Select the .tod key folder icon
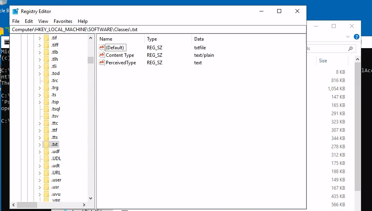372x211 pixels. click(47, 73)
